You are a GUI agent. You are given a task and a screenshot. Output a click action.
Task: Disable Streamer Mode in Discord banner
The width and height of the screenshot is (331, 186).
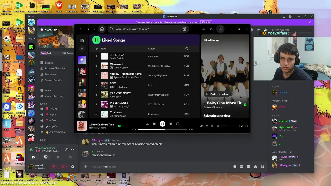pyautogui.click(x=206, y=22)
